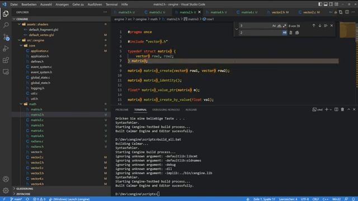
Task: Close the matrix2.h editor tab
Action: point(199,12)
